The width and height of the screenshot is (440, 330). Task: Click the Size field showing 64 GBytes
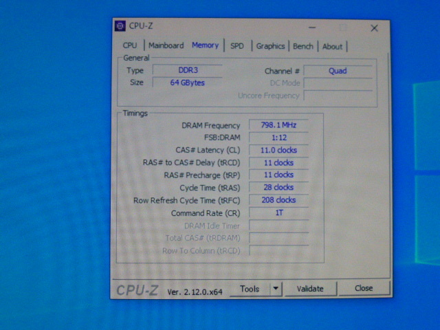[x=188, y=82]
